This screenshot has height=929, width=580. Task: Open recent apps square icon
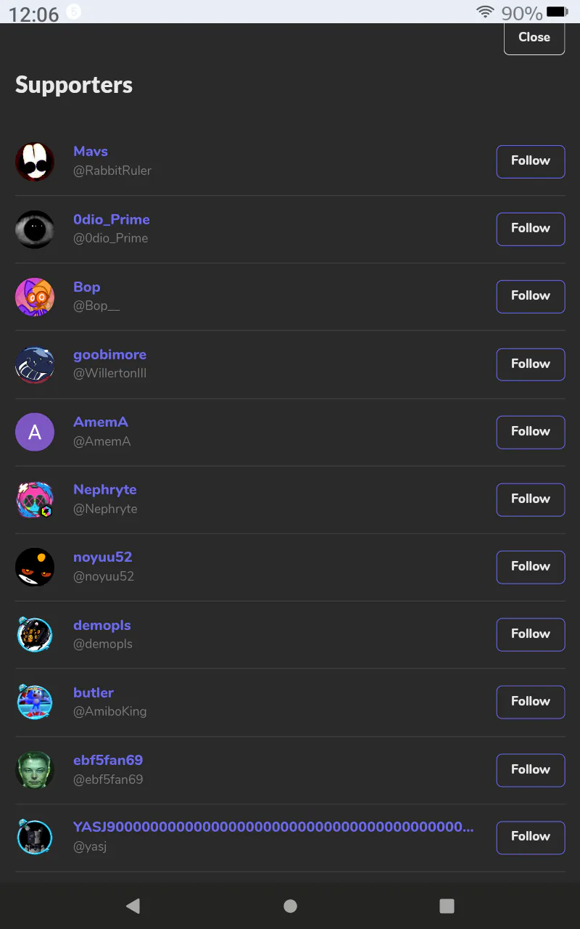click(x=447, y=906)
